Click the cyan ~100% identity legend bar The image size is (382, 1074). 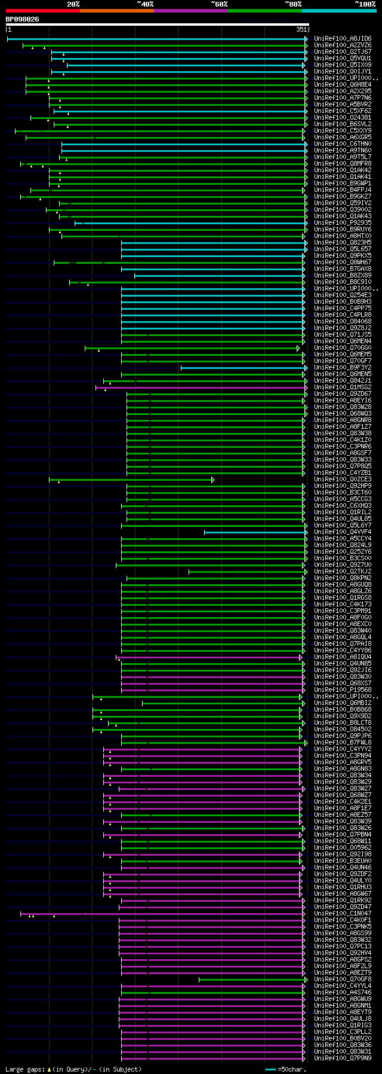pos(339,11)
